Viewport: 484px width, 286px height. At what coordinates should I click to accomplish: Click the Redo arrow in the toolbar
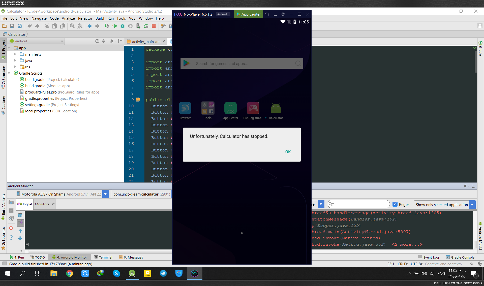pyautogui.click(x=37, y=26)
